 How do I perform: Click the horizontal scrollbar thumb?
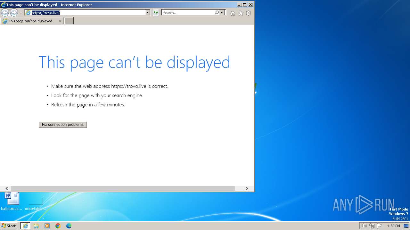[x=123, y=188]
